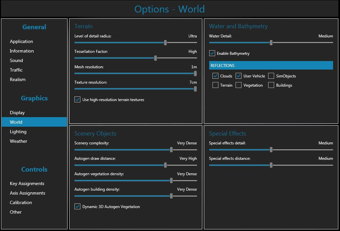Select the Realism settings entry
The height and width of the screenshot is (231, 340).
click(17, 79)
